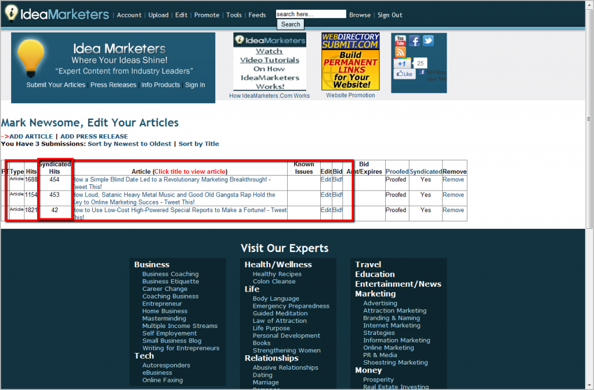594x390 pixels.
Task: Click the Twitter bird icon
Action: [428, 41]
